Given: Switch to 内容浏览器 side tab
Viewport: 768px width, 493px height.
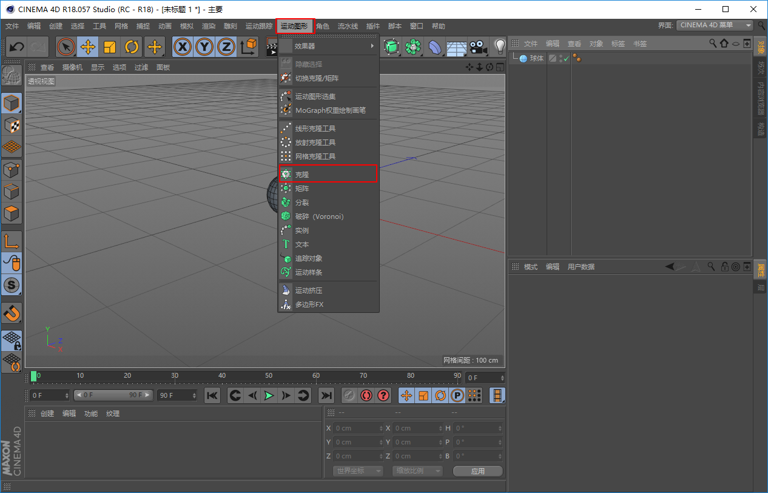Looking at the screenshot, I should (x=761, y=98).
